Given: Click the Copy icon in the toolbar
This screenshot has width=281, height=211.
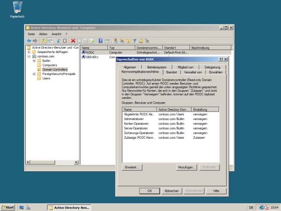Looking at the screenshot, I should click(x=65, y=41).
